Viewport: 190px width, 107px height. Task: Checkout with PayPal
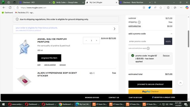coord(150,92)
